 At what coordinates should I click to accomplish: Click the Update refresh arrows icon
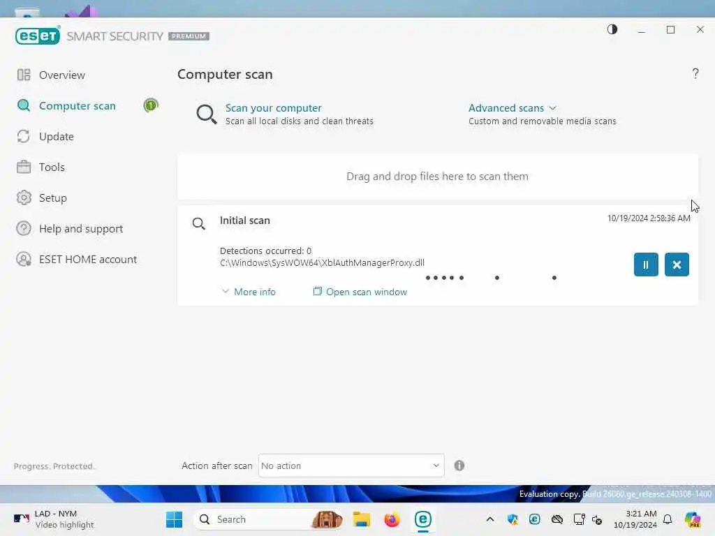[24, 136]
